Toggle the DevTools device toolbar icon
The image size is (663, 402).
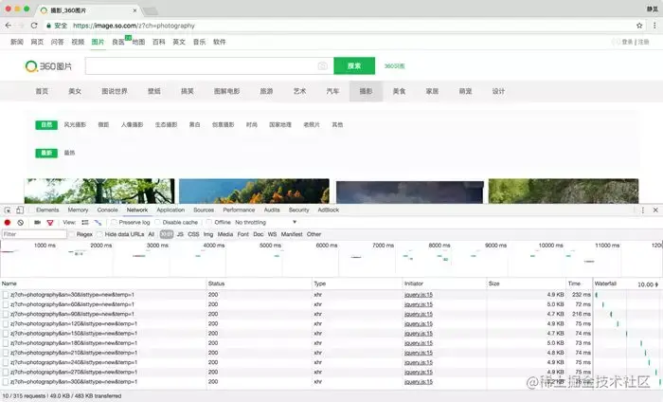20,210
